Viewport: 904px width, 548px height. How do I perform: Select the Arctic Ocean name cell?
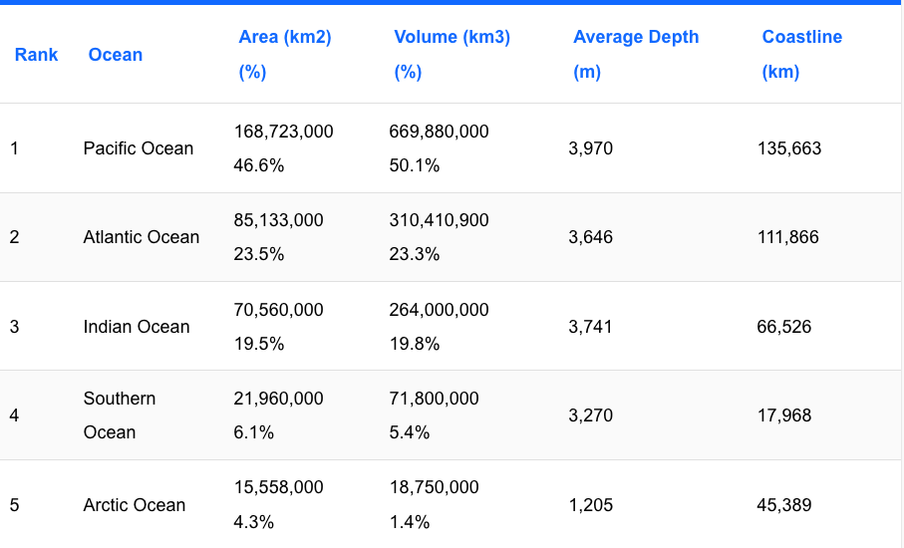tap(135, 505)
